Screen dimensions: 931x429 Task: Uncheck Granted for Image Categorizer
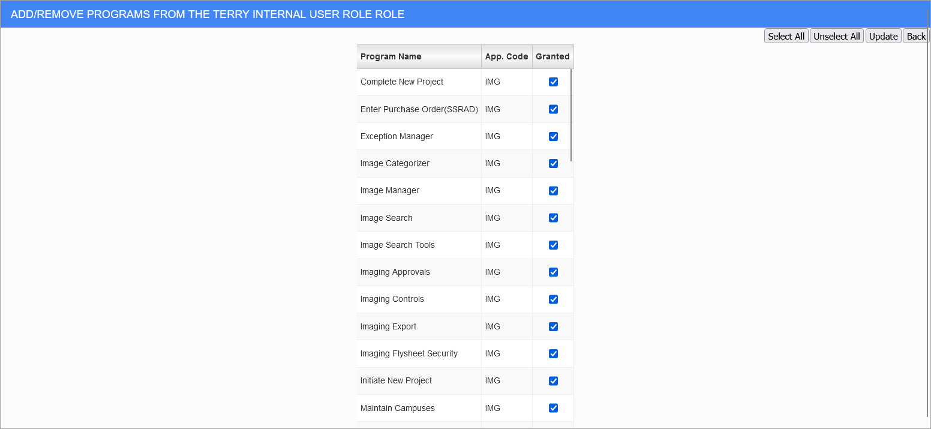tap(553, 163)
